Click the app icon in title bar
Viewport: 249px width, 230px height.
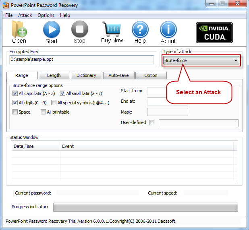tap(6, 5)
